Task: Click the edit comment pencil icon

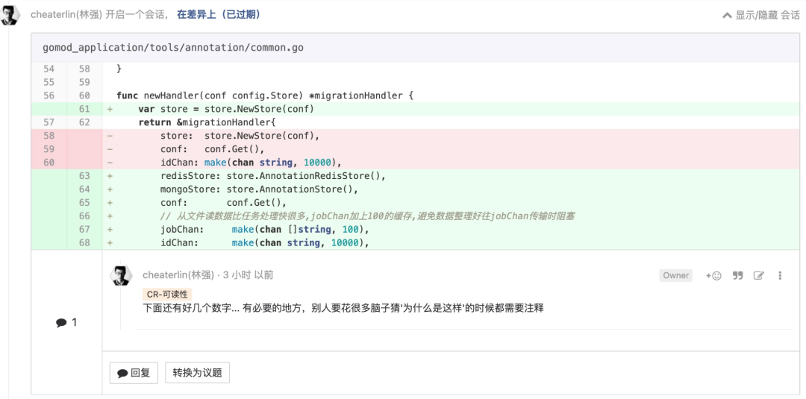Action: 759,275
